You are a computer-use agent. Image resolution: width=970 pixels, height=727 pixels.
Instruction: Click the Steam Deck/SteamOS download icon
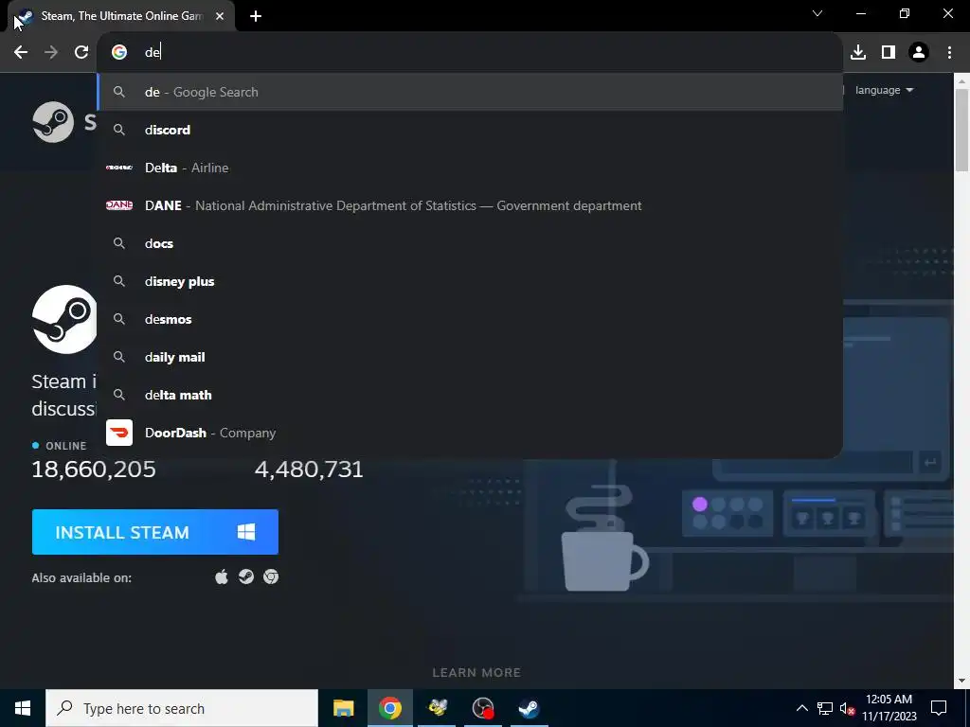click(x=246, y=576)
